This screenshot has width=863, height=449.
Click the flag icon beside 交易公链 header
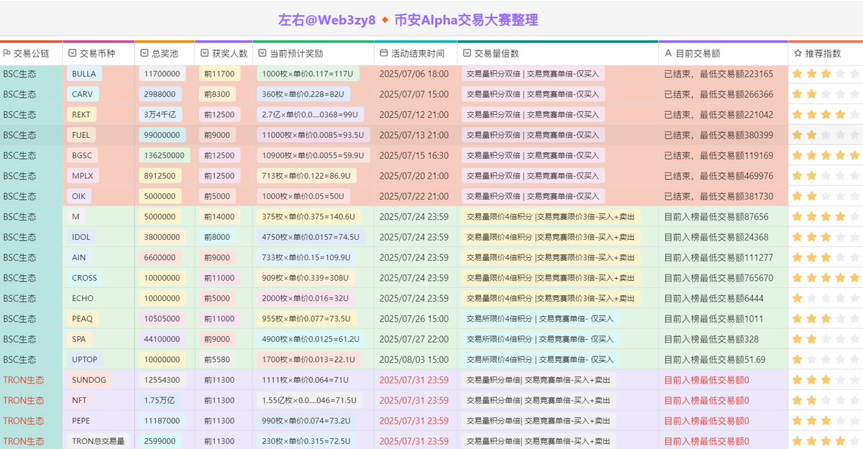point(6,53)
